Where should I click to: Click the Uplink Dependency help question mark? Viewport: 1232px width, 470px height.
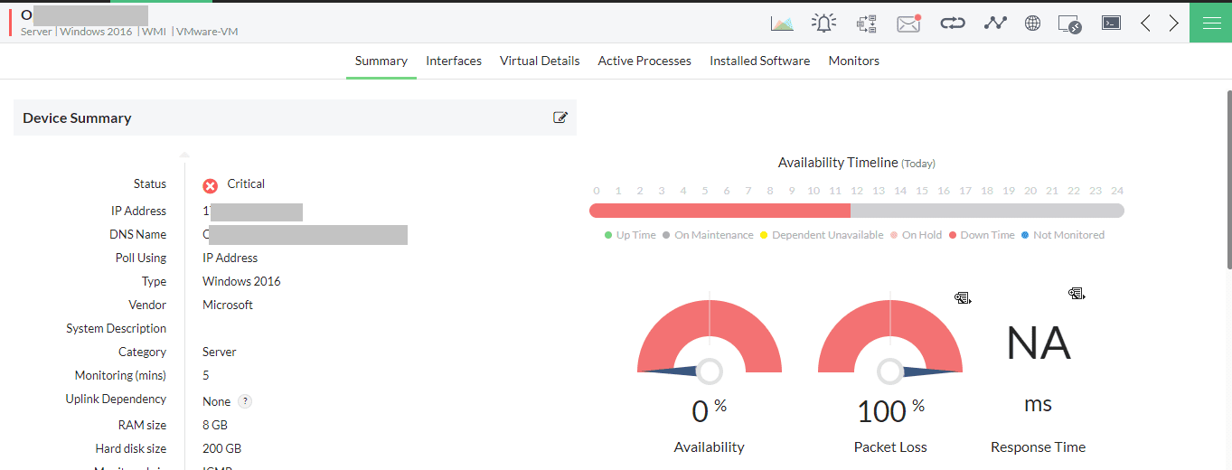point(245,401)
